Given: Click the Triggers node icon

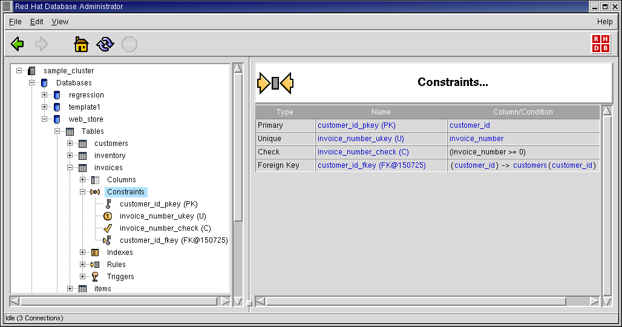Looking at the screenshot, I should pos(95,277).
